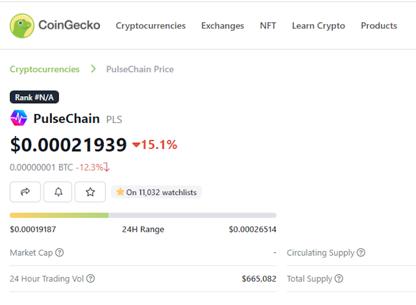The image size is (416, 305).
Task: Click On 11,032 watchlists badge
Action: pos(156,192)
